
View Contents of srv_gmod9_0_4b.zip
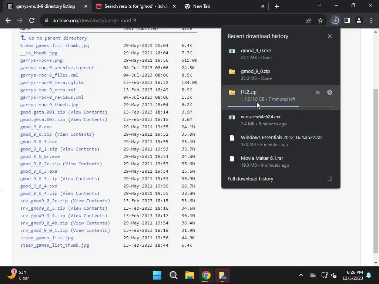(x=90, y=223)
